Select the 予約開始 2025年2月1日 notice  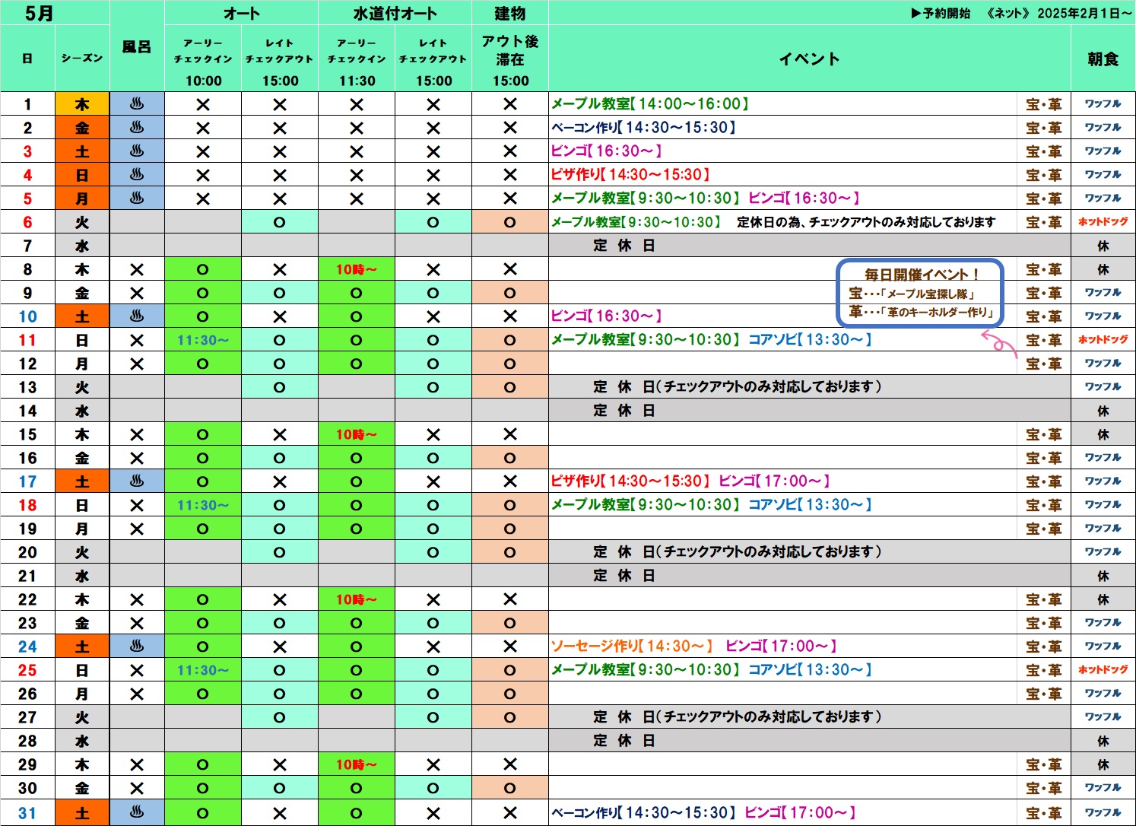(1021, 13)
